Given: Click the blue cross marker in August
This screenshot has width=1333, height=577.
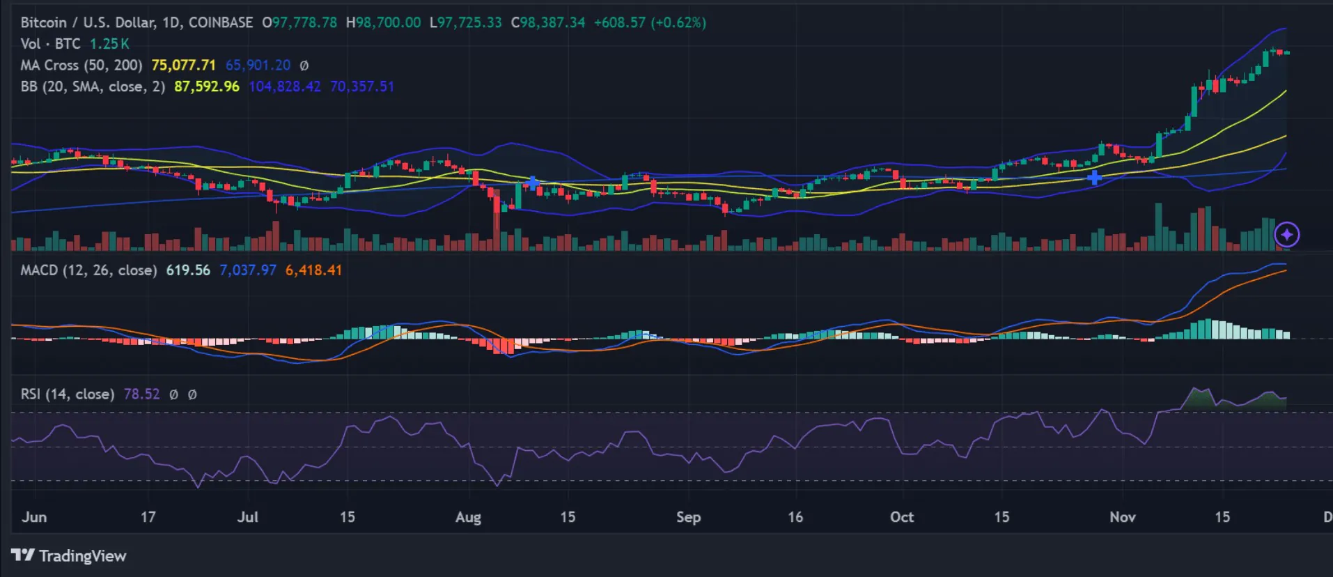Looking at the screenshot, I should pyautogui.click(x=532, y=183).
